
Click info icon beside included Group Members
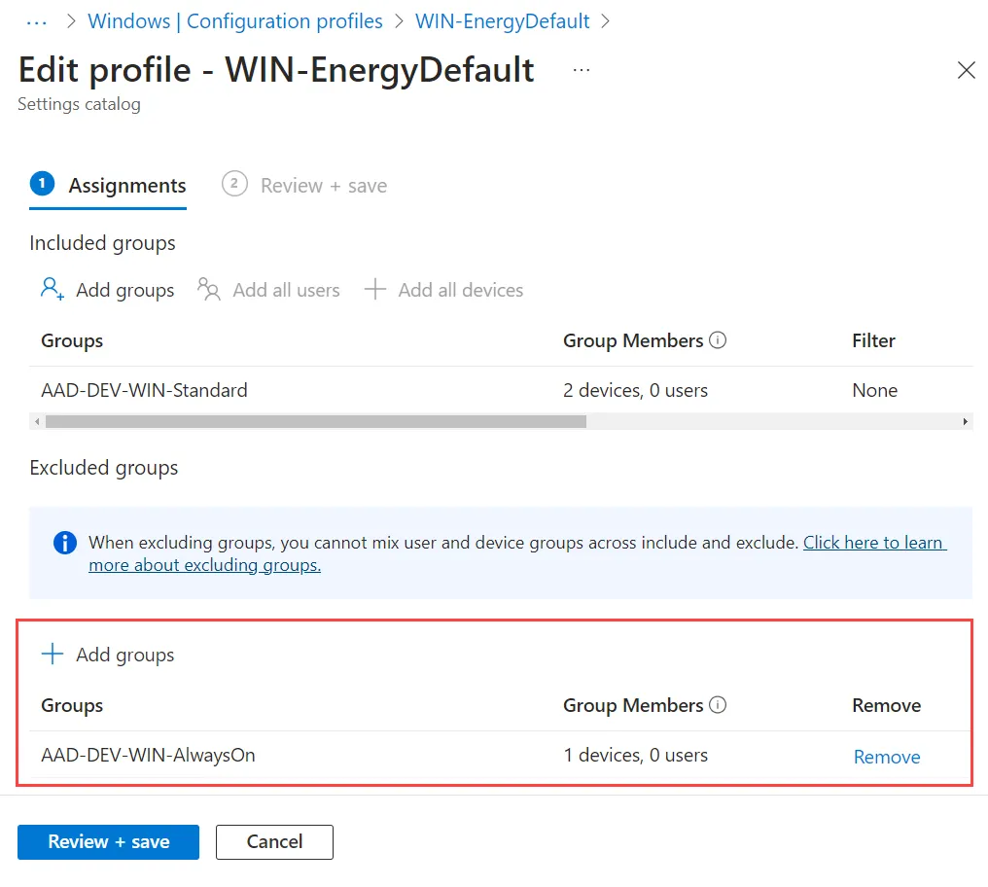tap(718, 339)
